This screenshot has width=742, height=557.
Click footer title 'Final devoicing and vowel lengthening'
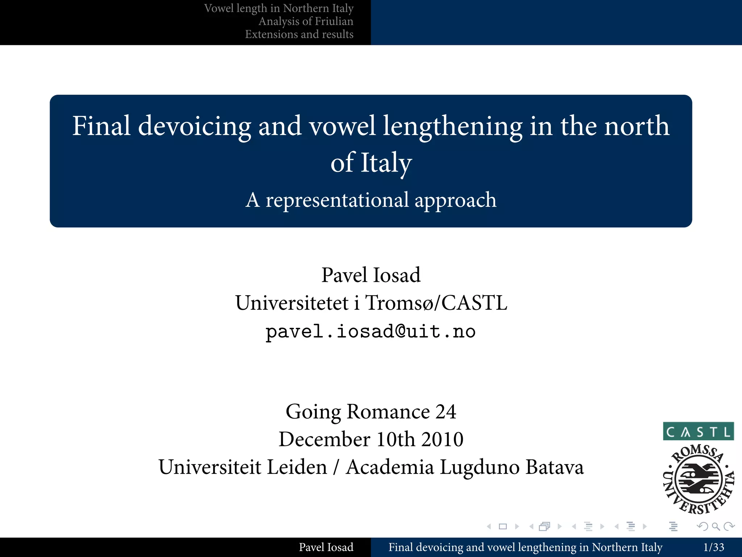tap(525, 547)
